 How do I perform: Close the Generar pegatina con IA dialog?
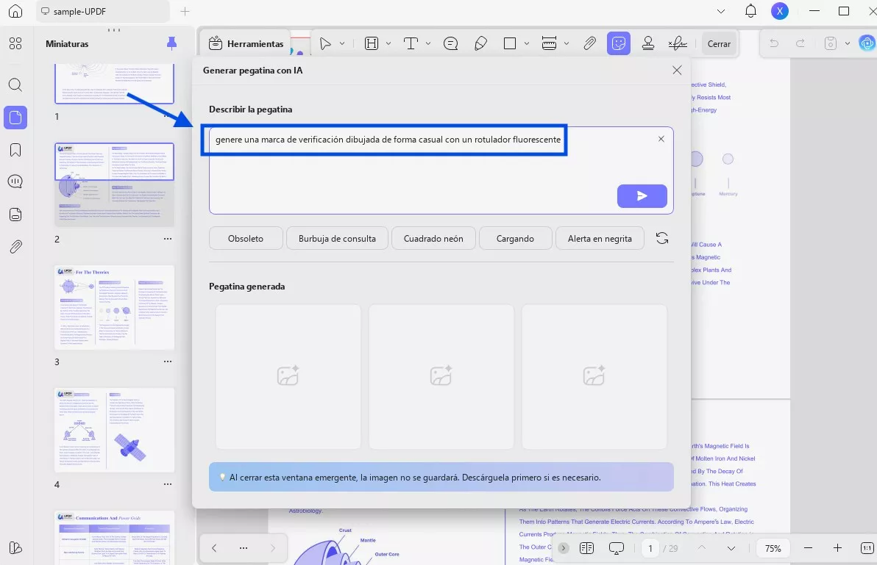[677, 71]
